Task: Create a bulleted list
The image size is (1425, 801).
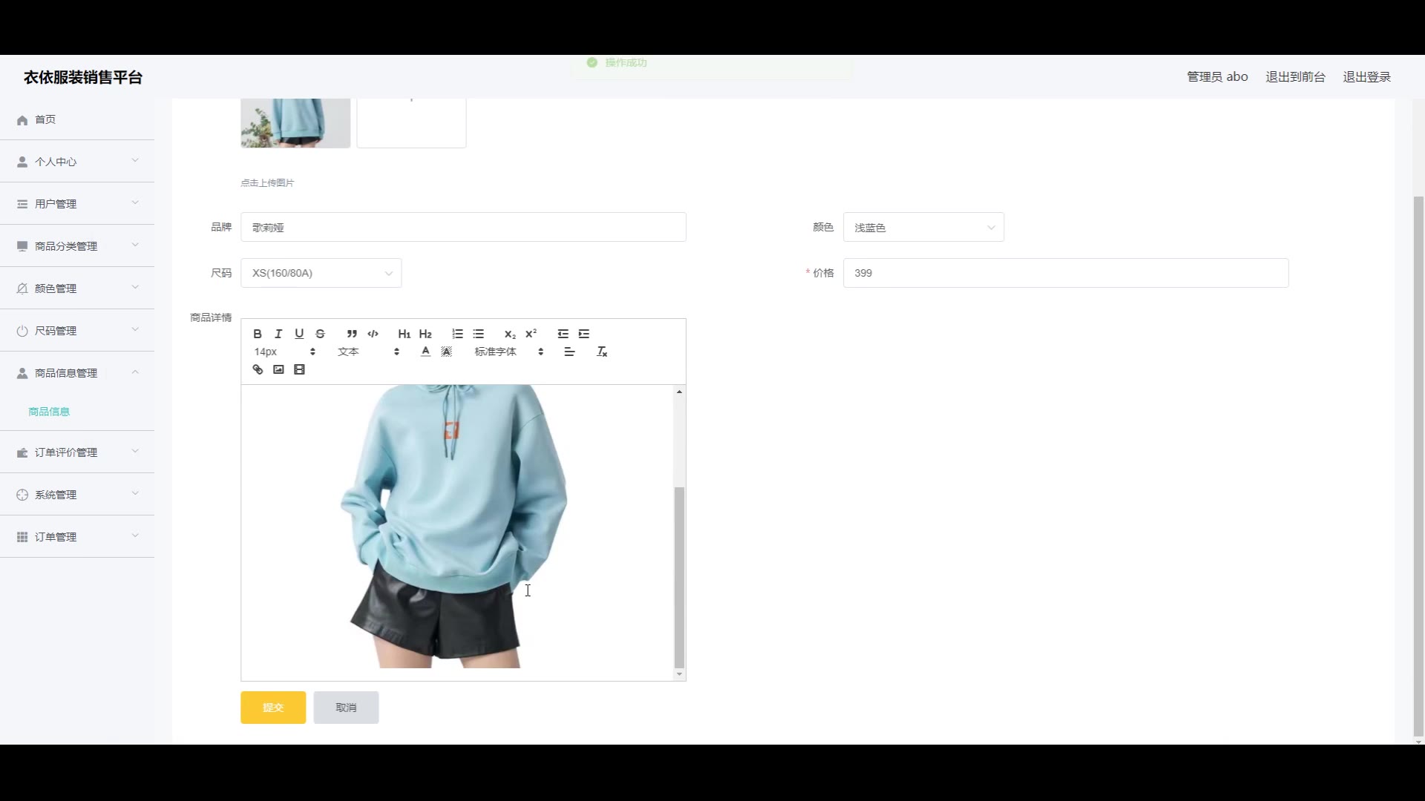Action: [478, 334]
